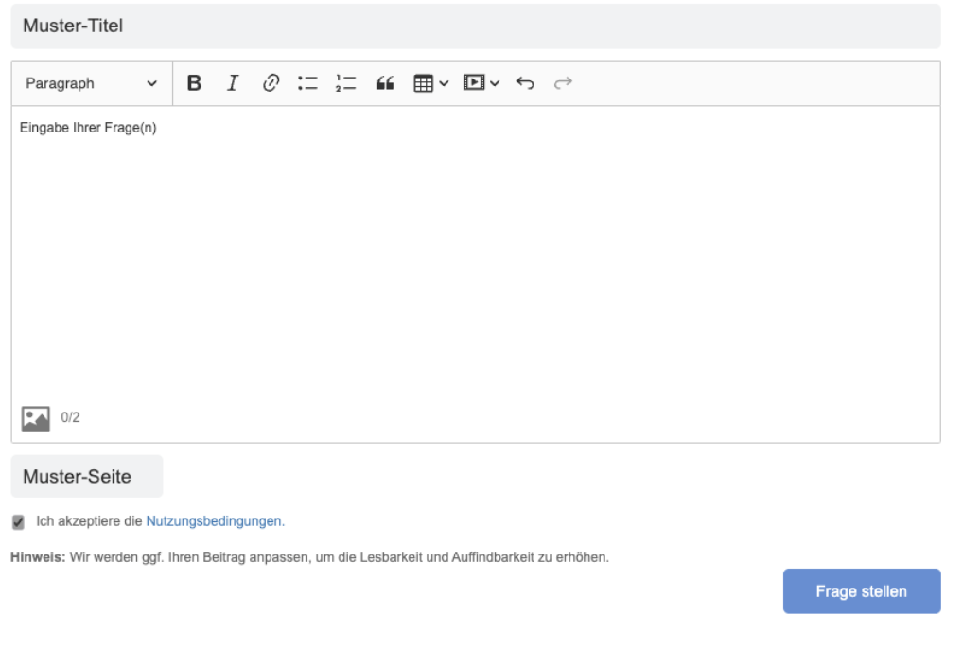Click the Hinweis note text
This screenshot has height=651, width=963.
click(x=309, y=557)
